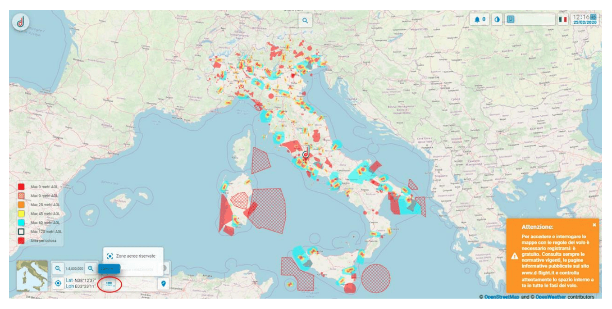Click the cyan 'Max 60 metri AGL' swatch
The image size is (612, 309).
click(21, 223)
